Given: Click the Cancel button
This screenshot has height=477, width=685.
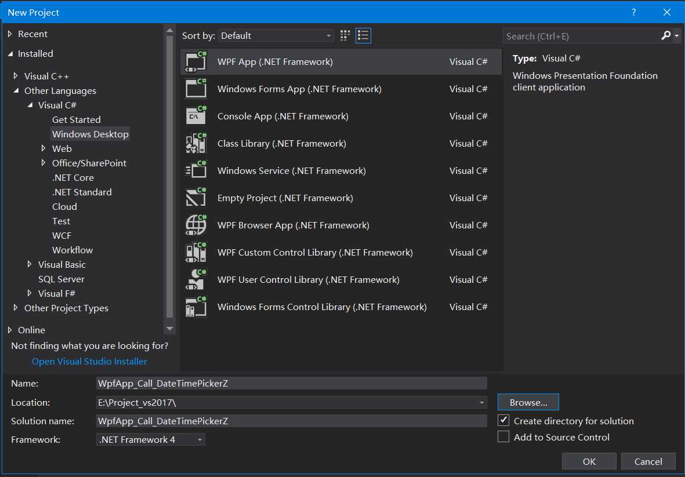Looking at the screenshot, I should pyautogui.click(x=648, y=461).
